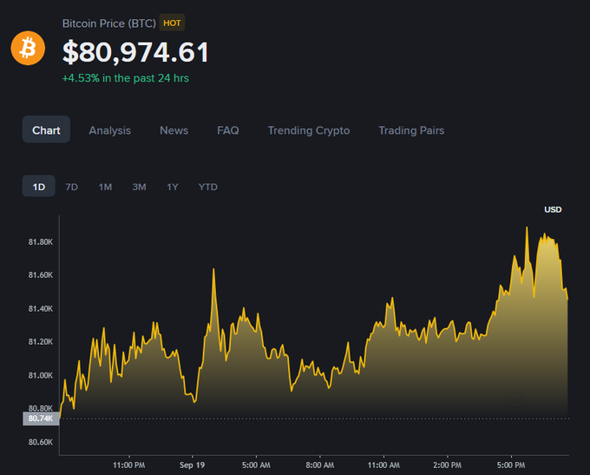The image size is (590, 475).
Task: Click the 11:00 PM x-axis label
Action: tap(128, 465)
